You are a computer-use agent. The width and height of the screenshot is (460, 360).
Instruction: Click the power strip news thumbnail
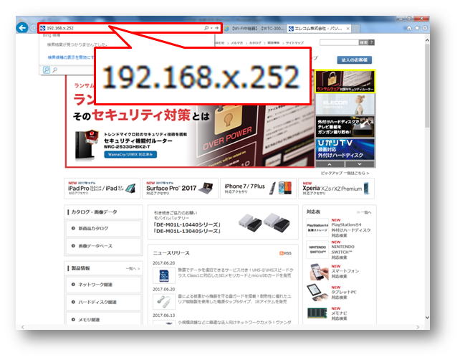tap(163, 302)
